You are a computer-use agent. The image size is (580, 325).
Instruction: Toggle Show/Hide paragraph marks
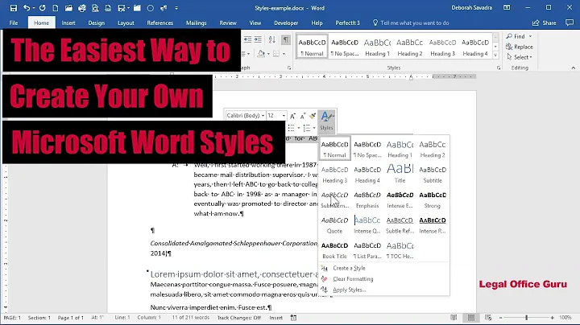(285, 39)
